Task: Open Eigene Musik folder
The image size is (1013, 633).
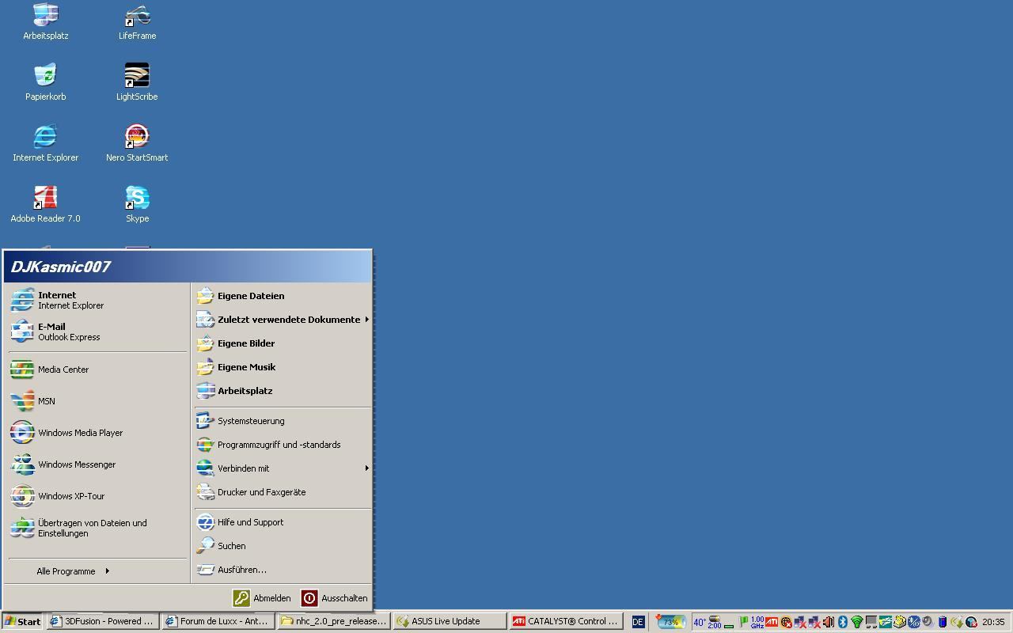Action: [283, 367]
